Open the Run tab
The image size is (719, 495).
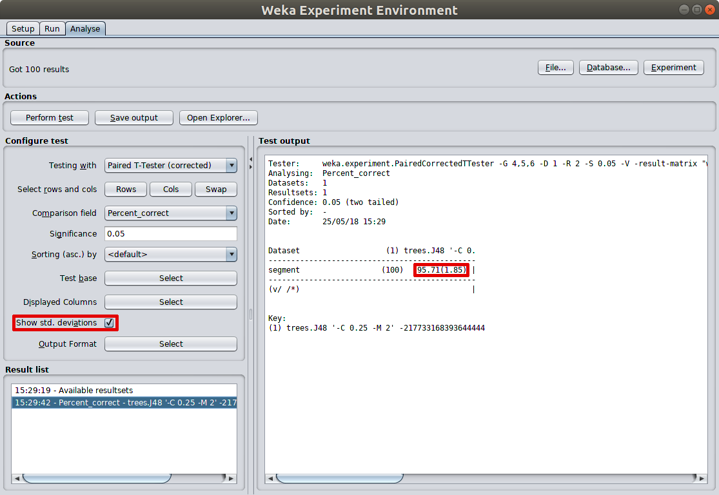click(52, 28)
